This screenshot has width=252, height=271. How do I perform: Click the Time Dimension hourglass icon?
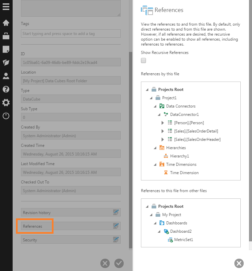(166, 172)
